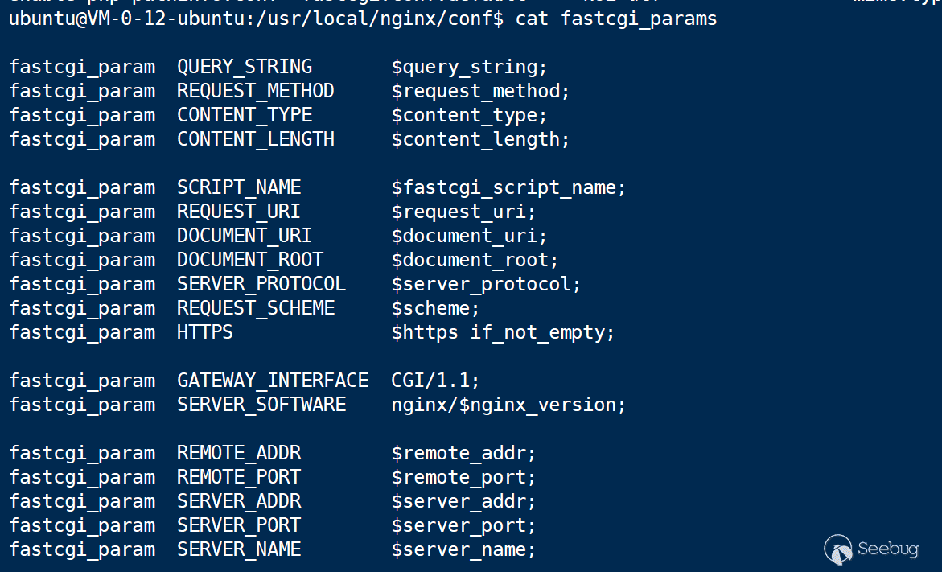The image size is (942, 572).
Task: Click the QUERY_STRING parameter name
Action: 245,67
